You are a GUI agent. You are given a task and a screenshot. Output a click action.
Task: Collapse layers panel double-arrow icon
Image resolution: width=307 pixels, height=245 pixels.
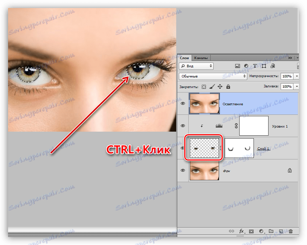(x=290, y=58)
